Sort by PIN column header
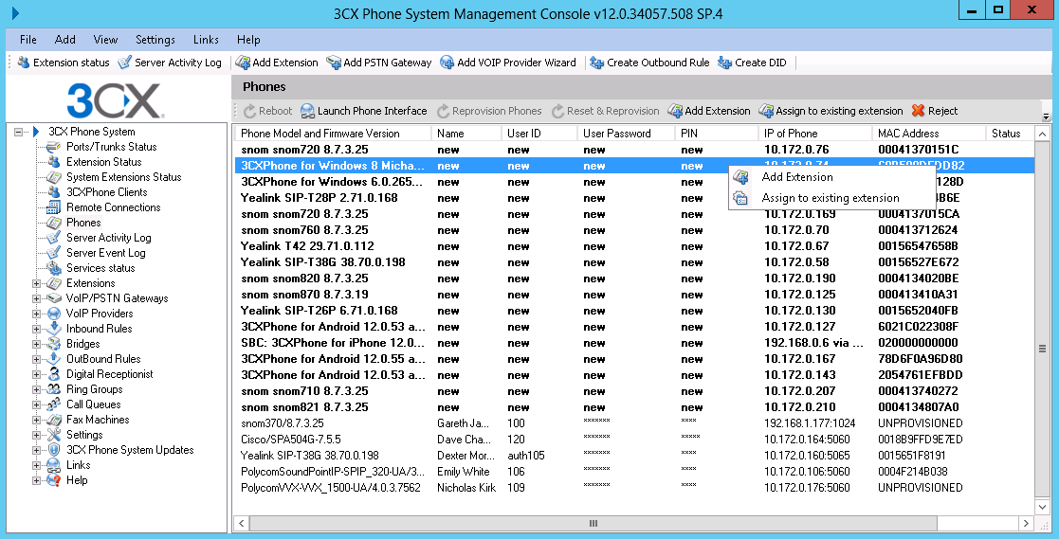Viewport: 1059px width, 539px height. tap(715, 133)
